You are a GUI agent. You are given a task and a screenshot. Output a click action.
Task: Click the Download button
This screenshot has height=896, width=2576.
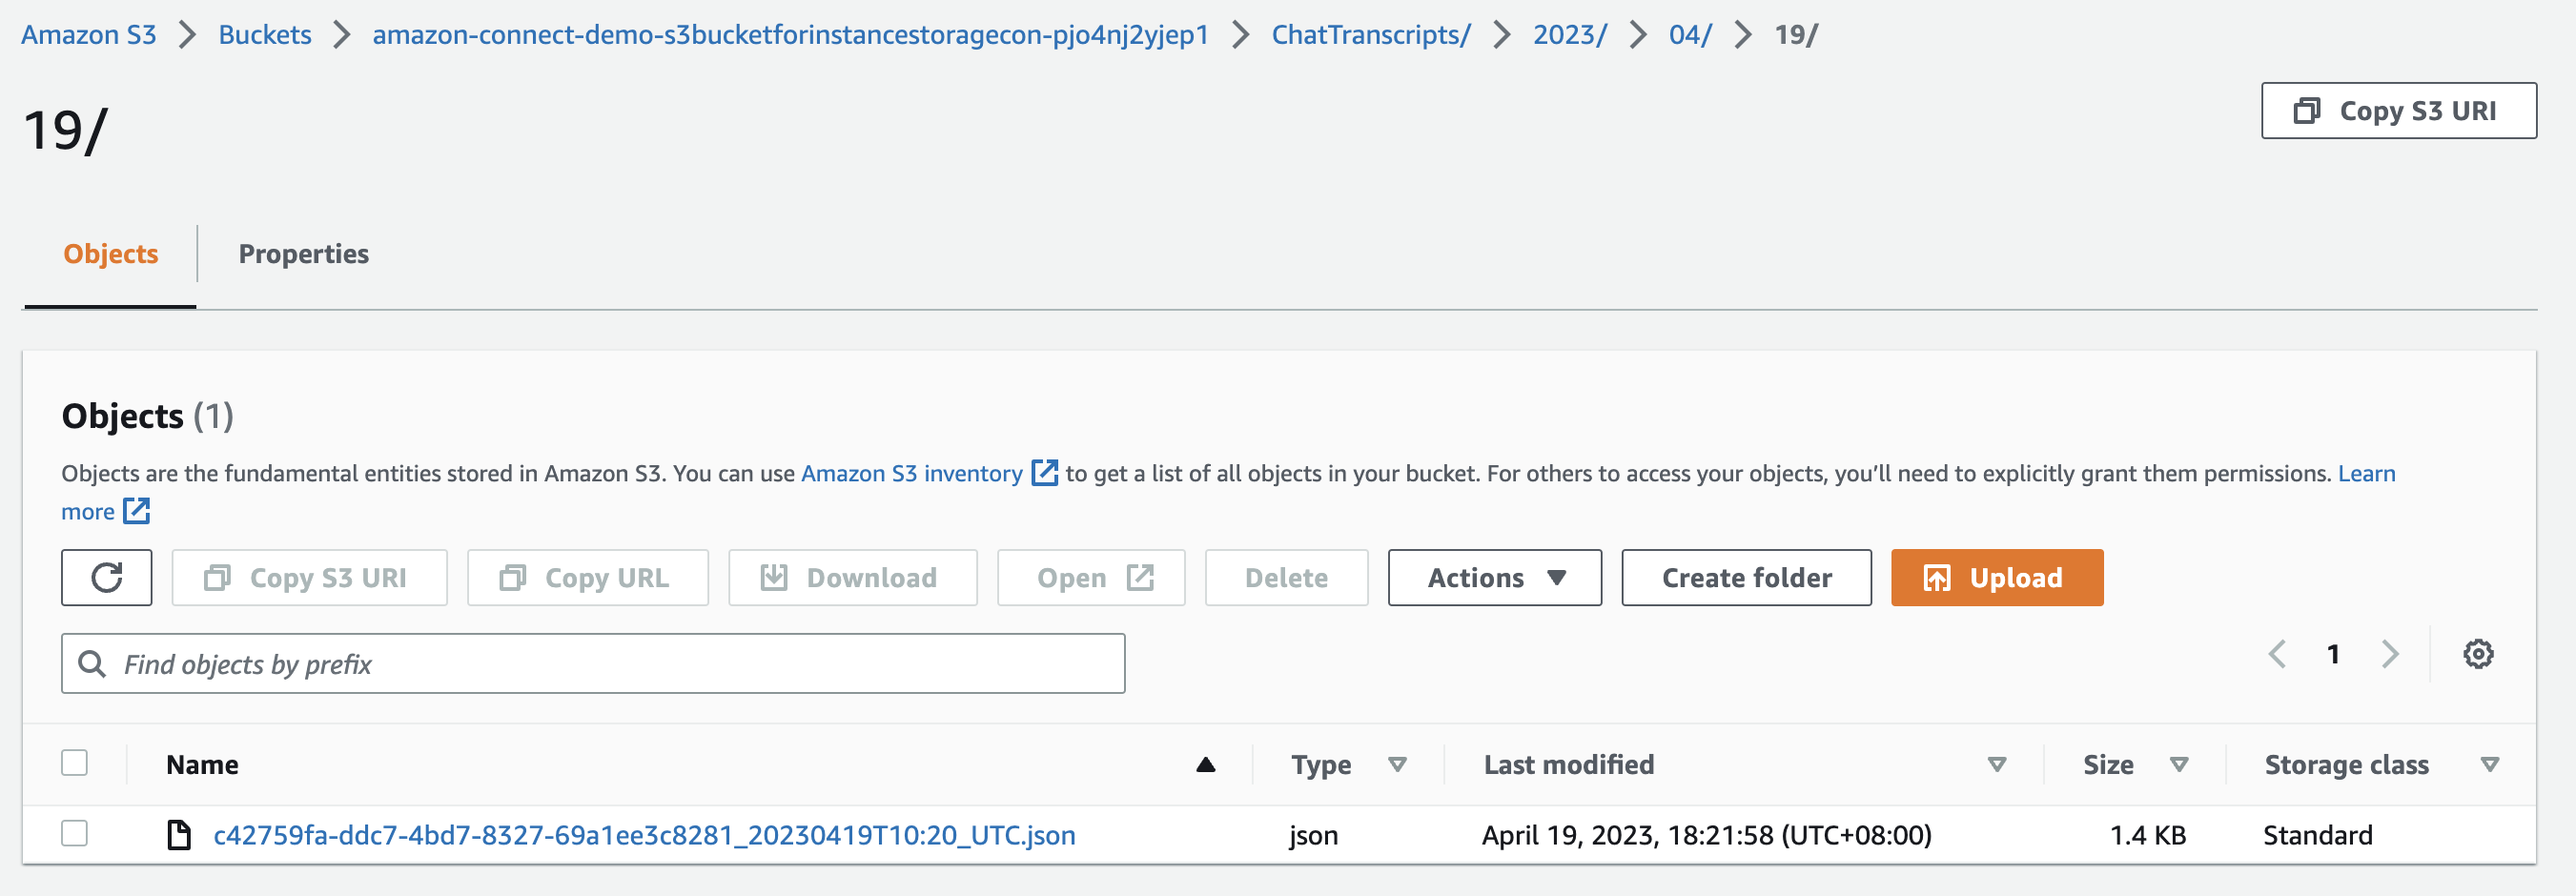point(852,577)
